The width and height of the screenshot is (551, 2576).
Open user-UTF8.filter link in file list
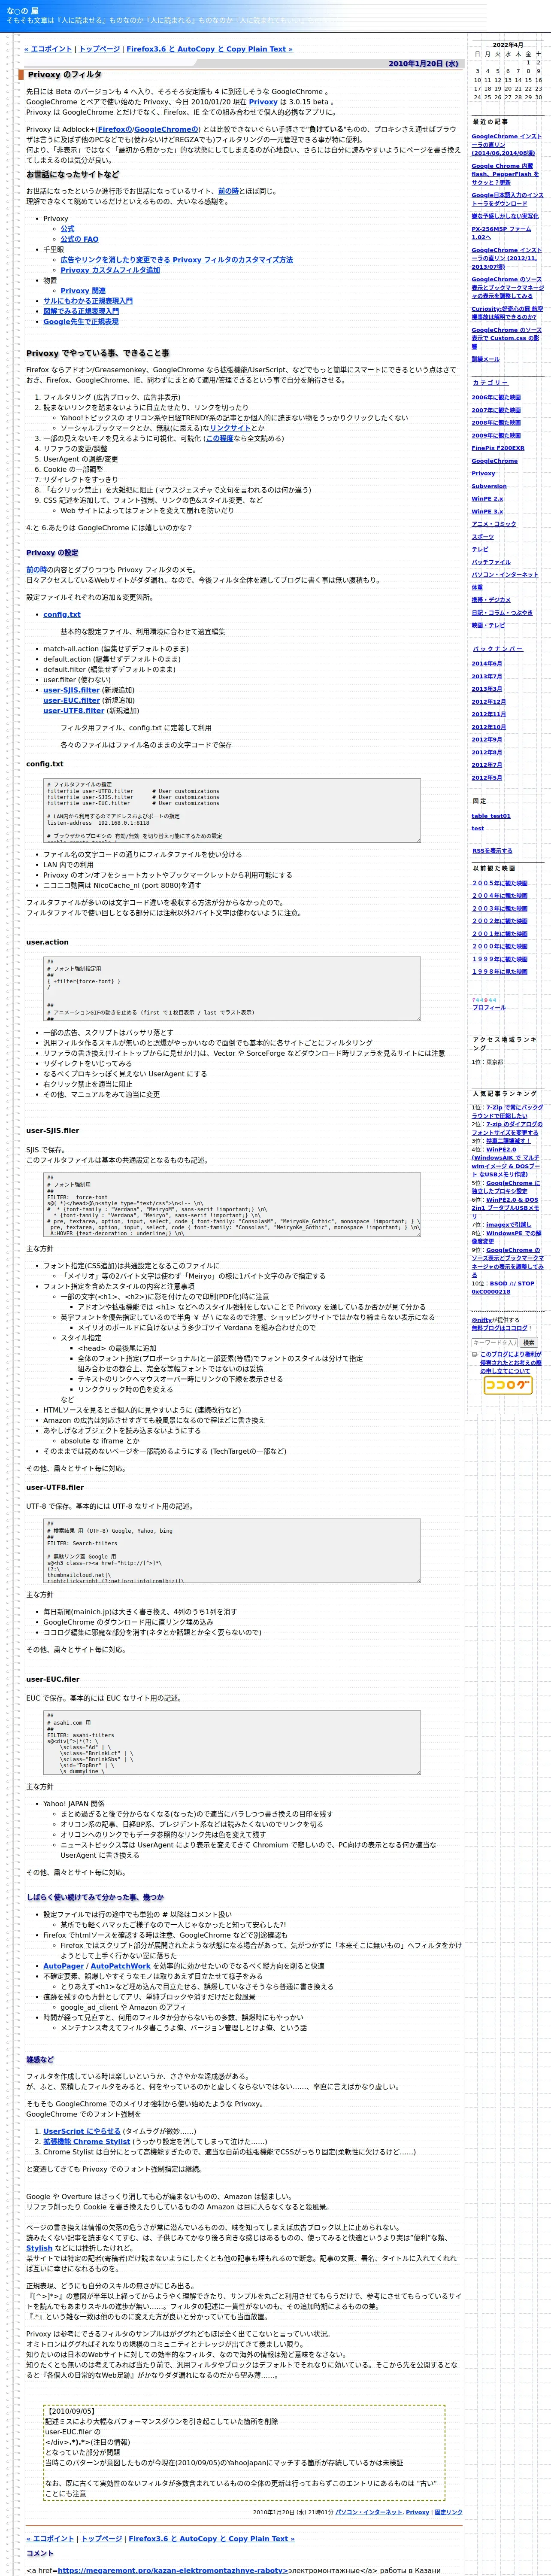[x=73, y=711]
